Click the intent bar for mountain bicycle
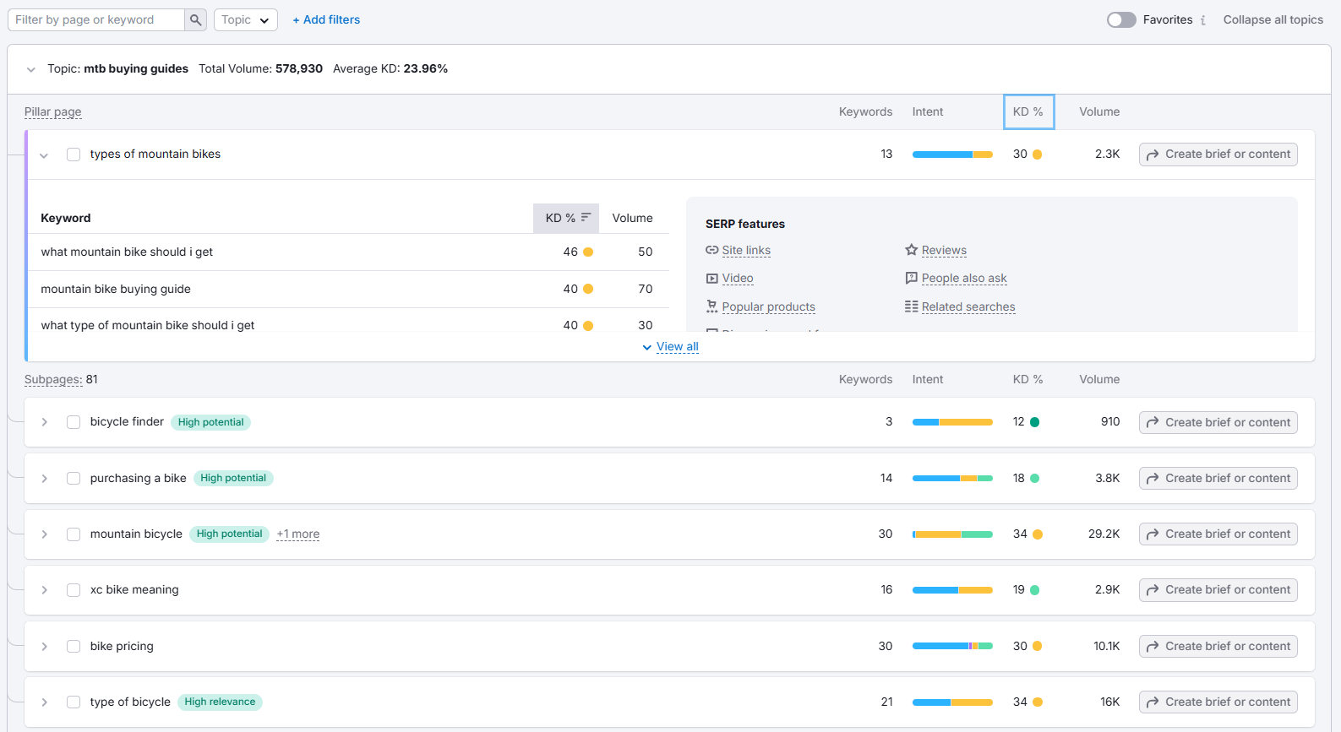The image size is (1341, 732). [x=952, y=534]
